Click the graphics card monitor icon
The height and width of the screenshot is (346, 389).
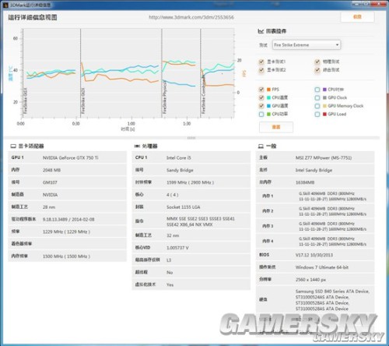13,147
